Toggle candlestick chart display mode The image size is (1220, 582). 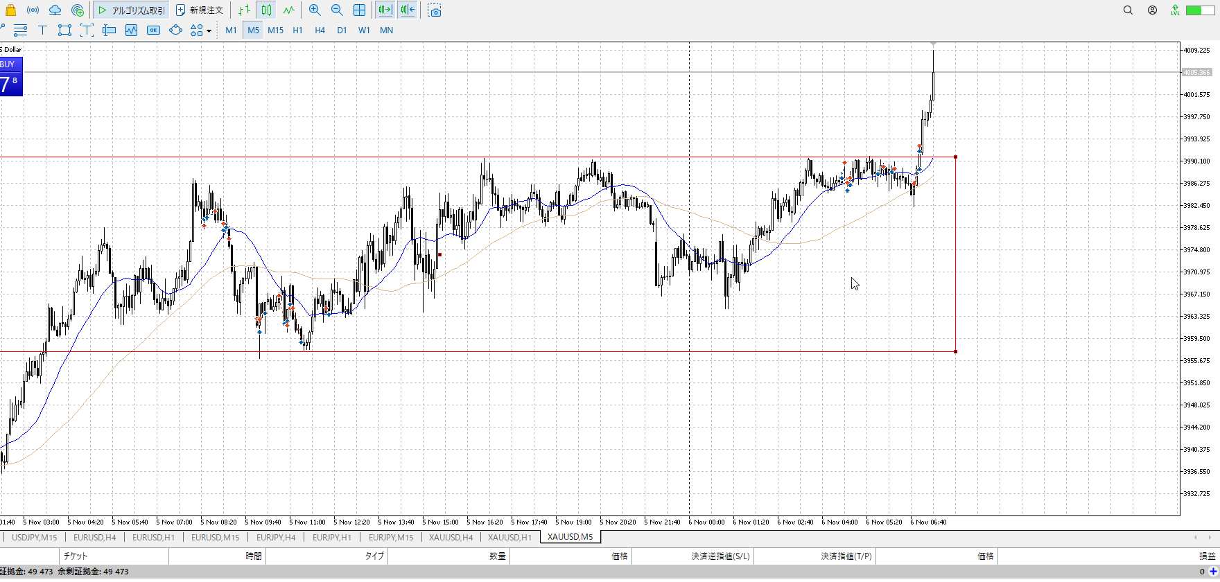[266, 10]
